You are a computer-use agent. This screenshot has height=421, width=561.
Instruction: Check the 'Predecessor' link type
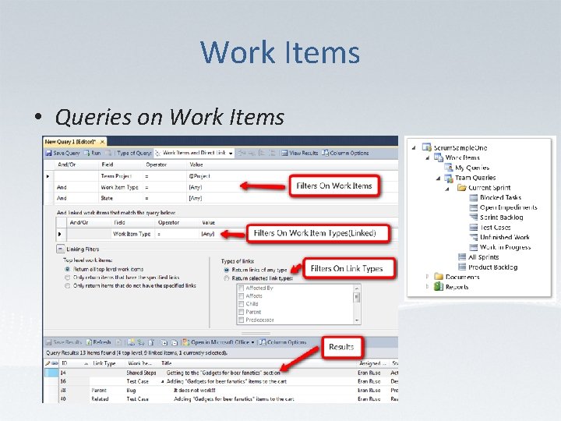click(x=241, y=320)
